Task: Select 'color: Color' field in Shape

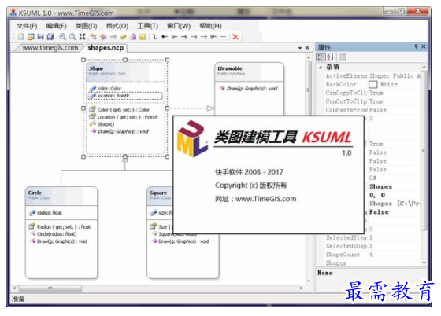Action: [109, 88]
